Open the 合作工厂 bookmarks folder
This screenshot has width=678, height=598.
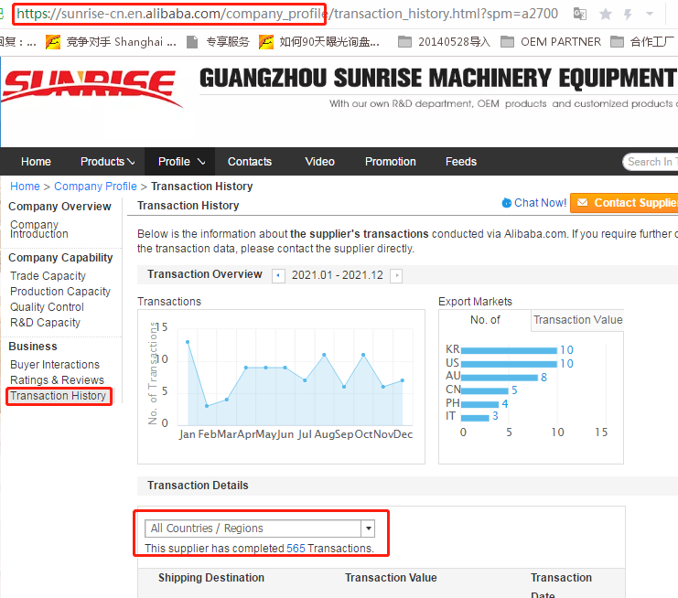pos(642,42)
